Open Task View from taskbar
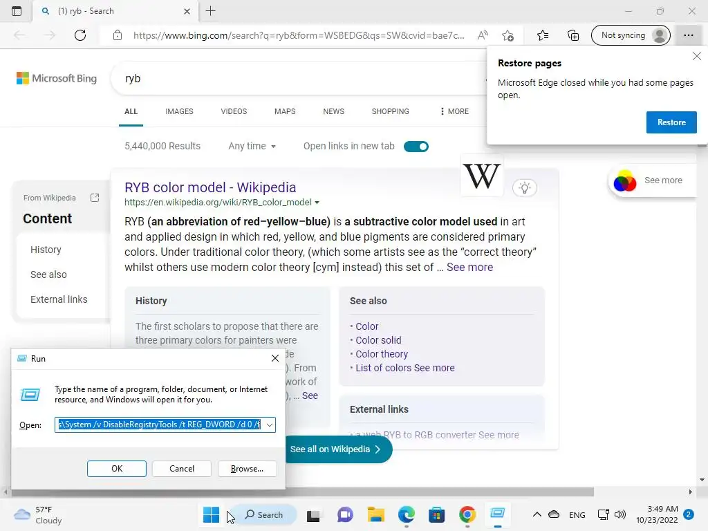This screenshot has height=531, width=708. click(x=313, y=515)
